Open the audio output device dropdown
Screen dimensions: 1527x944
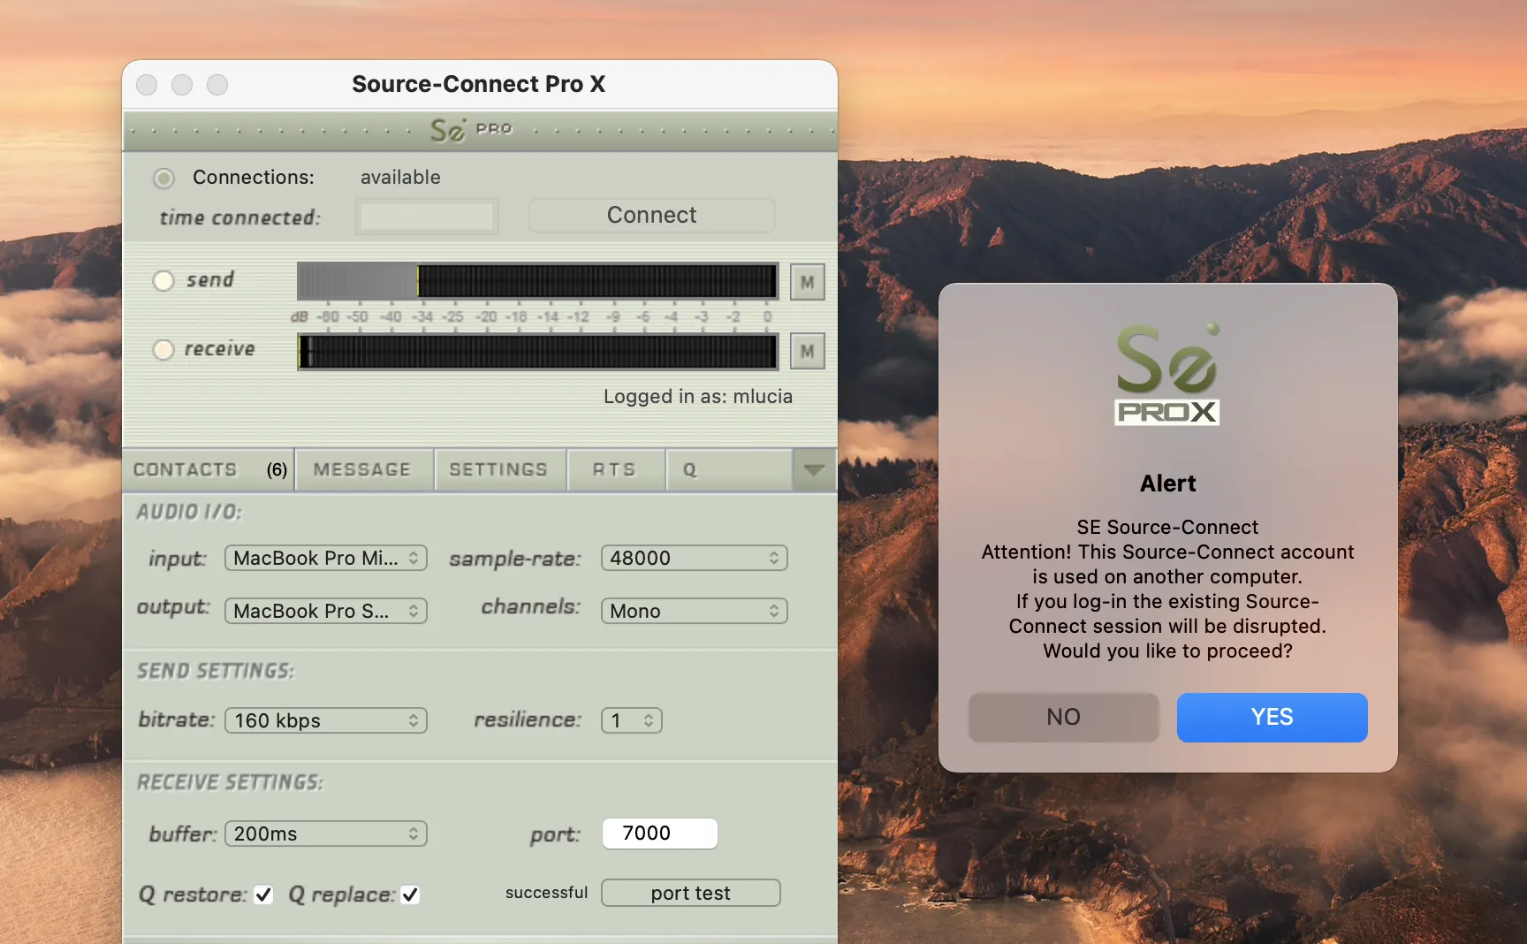pyautogui.click(x=326, y=611)
